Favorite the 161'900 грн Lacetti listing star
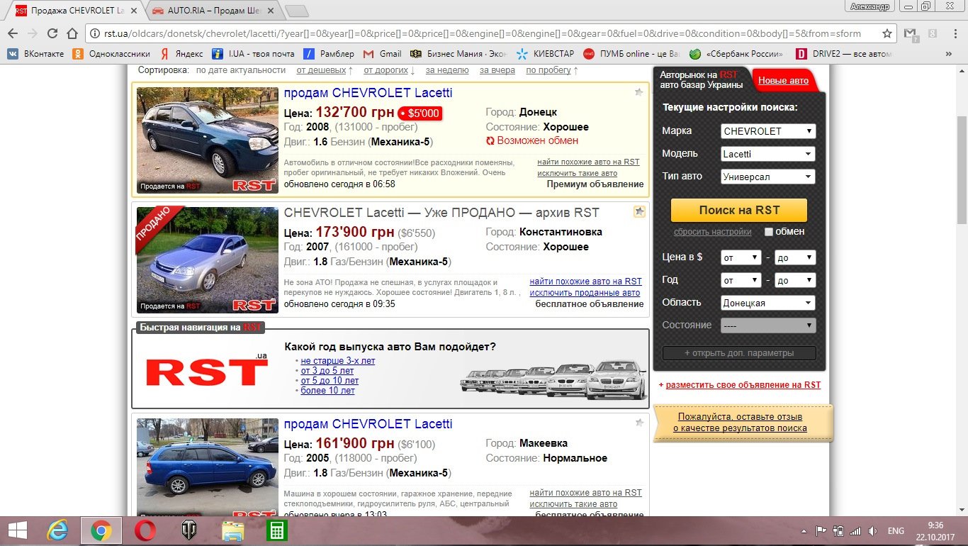The width and height of the screenshot is (968, 546). point(639,423)
